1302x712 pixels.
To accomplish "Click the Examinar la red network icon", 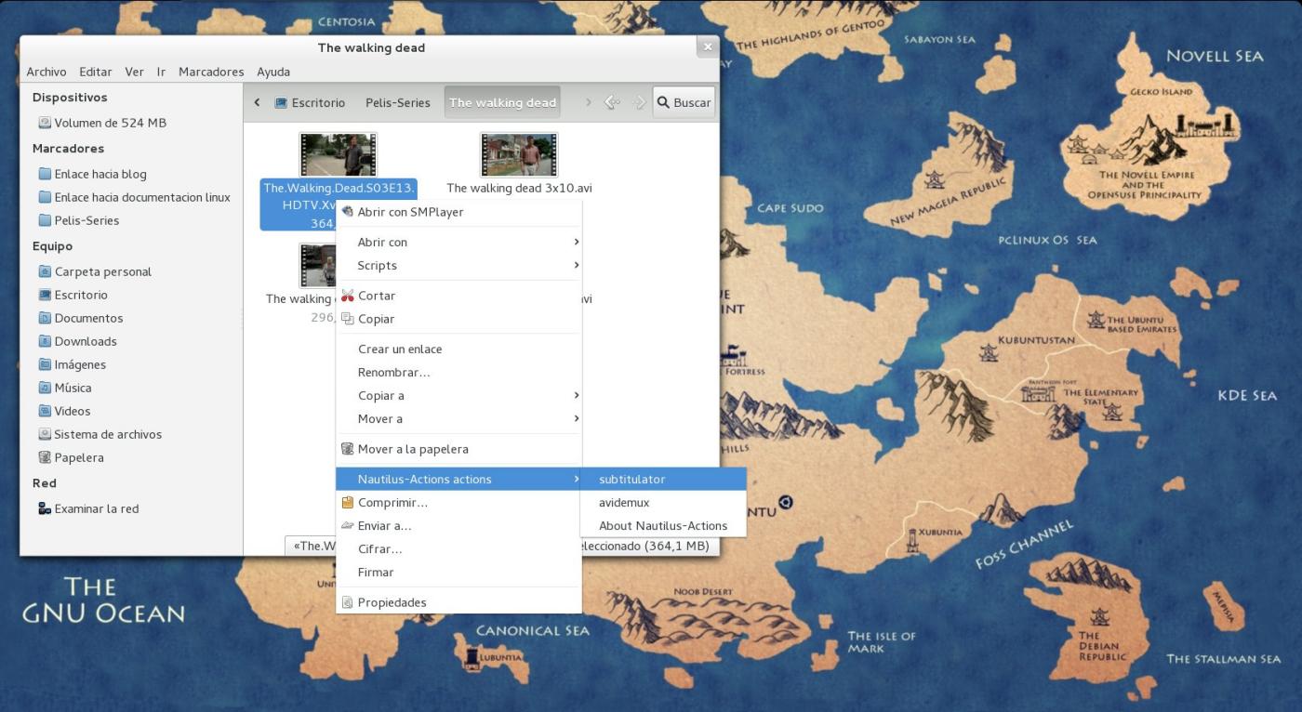I will click(x=45, y=508).
